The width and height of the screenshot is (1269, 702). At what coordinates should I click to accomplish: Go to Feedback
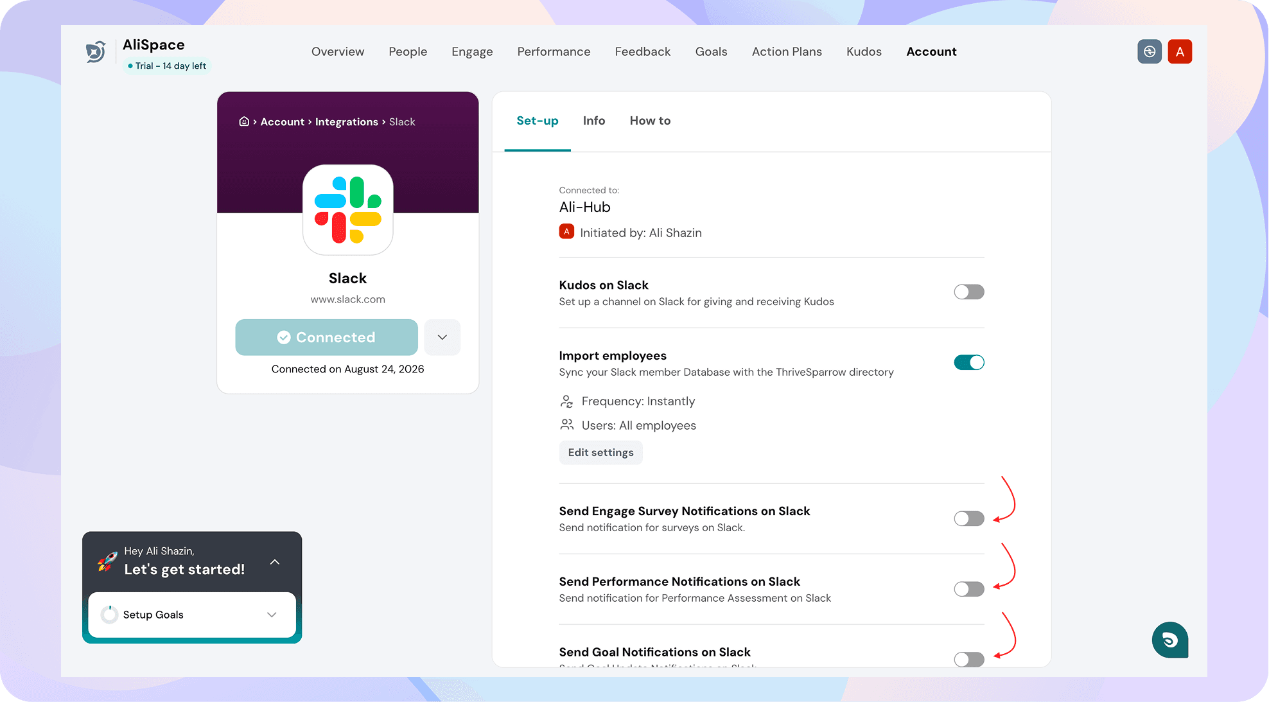(x=643, y=51)
